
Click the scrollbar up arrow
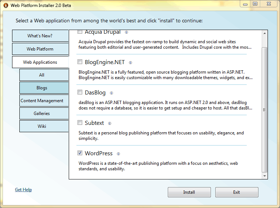pos(265,33)
